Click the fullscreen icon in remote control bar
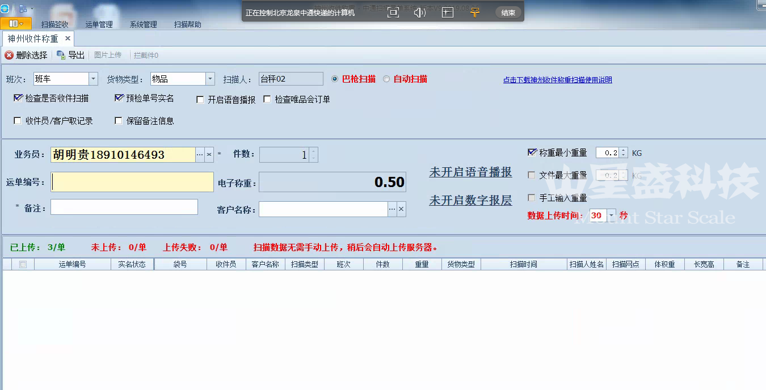 [393, 12]
